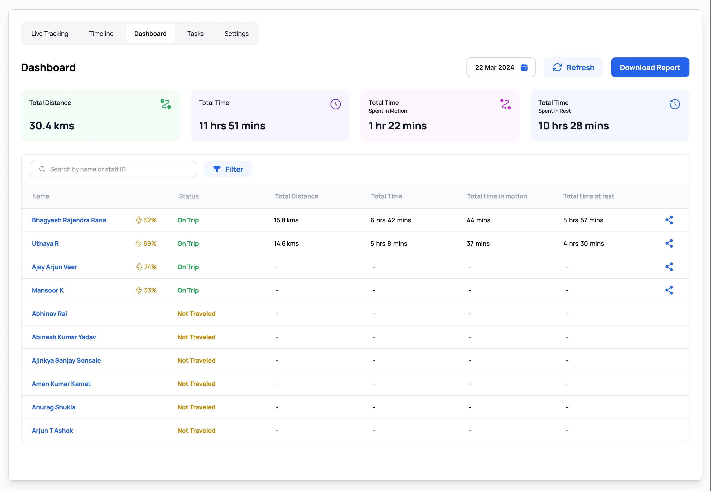
Task: Share Mansoor K's trip details
Action: coord(669,290)
